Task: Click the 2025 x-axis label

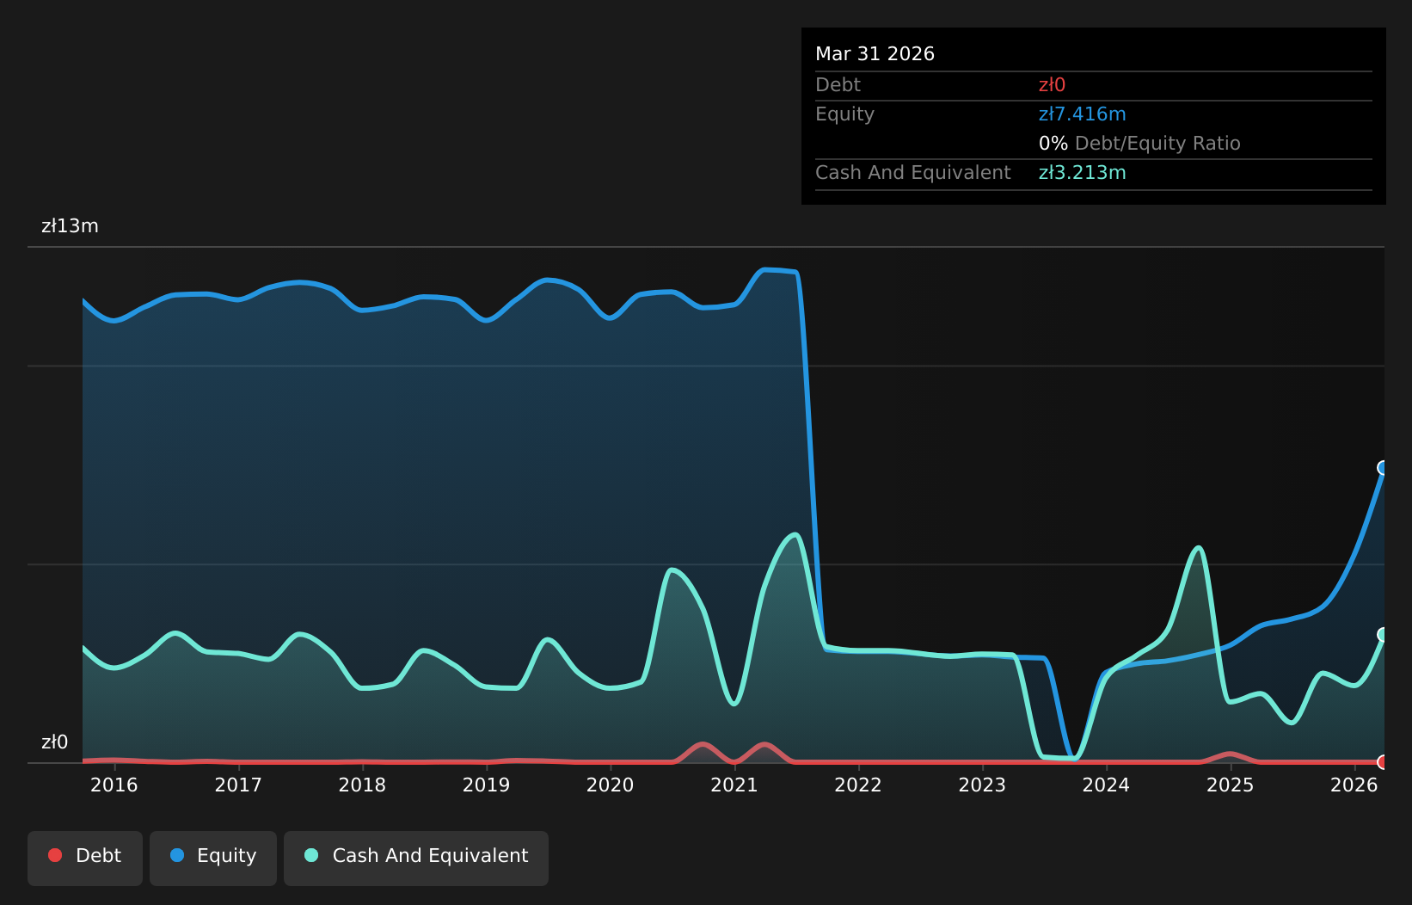Action: (1231, 785)
